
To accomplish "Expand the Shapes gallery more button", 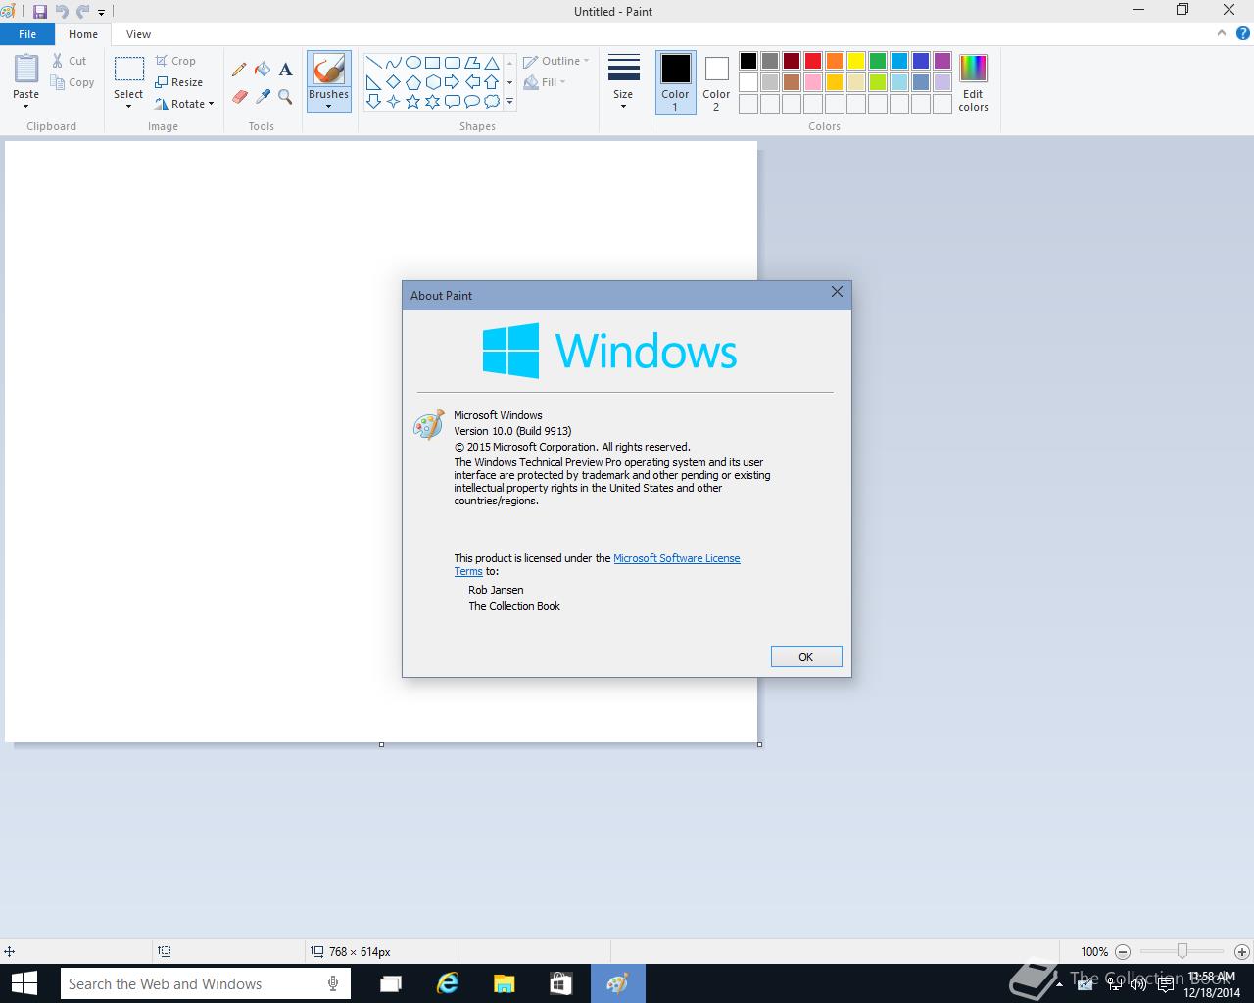I will (509, 102).
